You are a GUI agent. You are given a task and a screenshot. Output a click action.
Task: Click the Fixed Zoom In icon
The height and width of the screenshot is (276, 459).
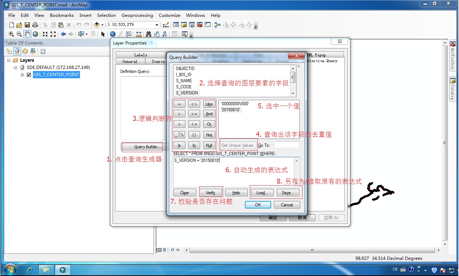(x=45, y=34)
